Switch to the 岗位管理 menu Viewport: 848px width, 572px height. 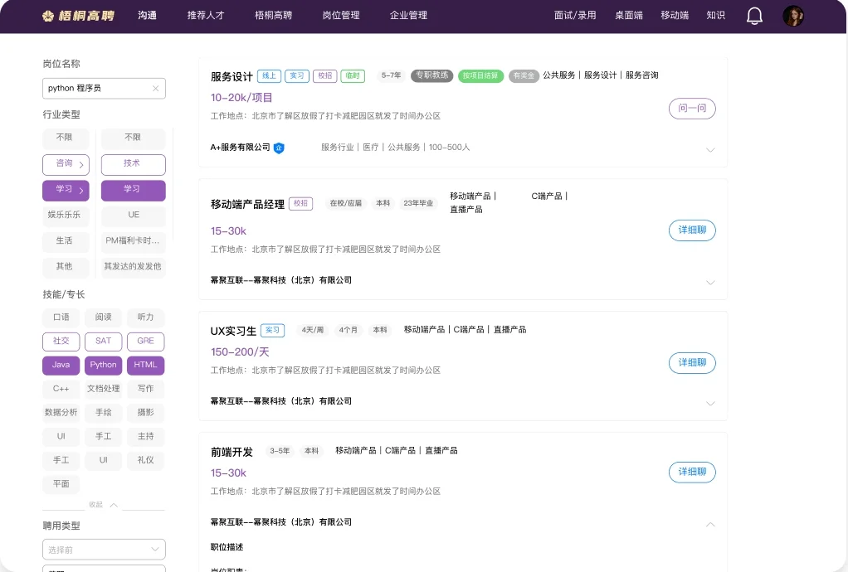point(340,16)
